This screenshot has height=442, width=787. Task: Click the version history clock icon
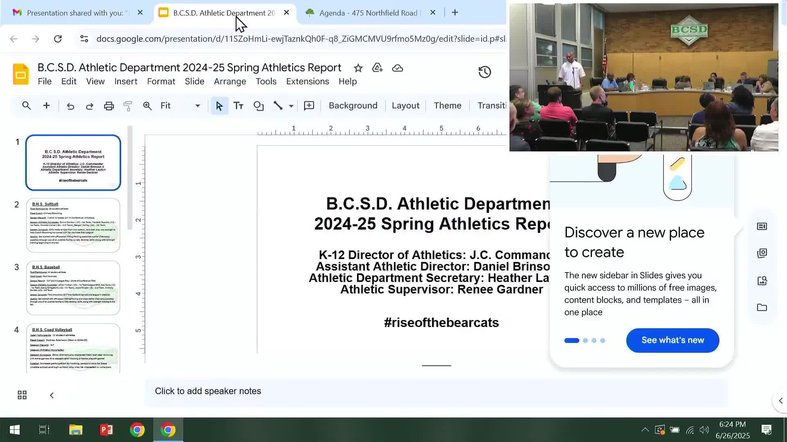[484, 72]
